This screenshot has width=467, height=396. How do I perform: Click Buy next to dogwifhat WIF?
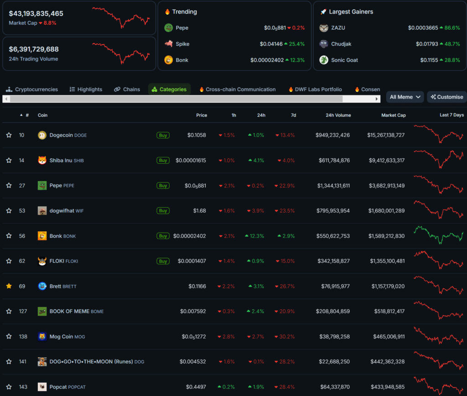(x=163, y=211)
